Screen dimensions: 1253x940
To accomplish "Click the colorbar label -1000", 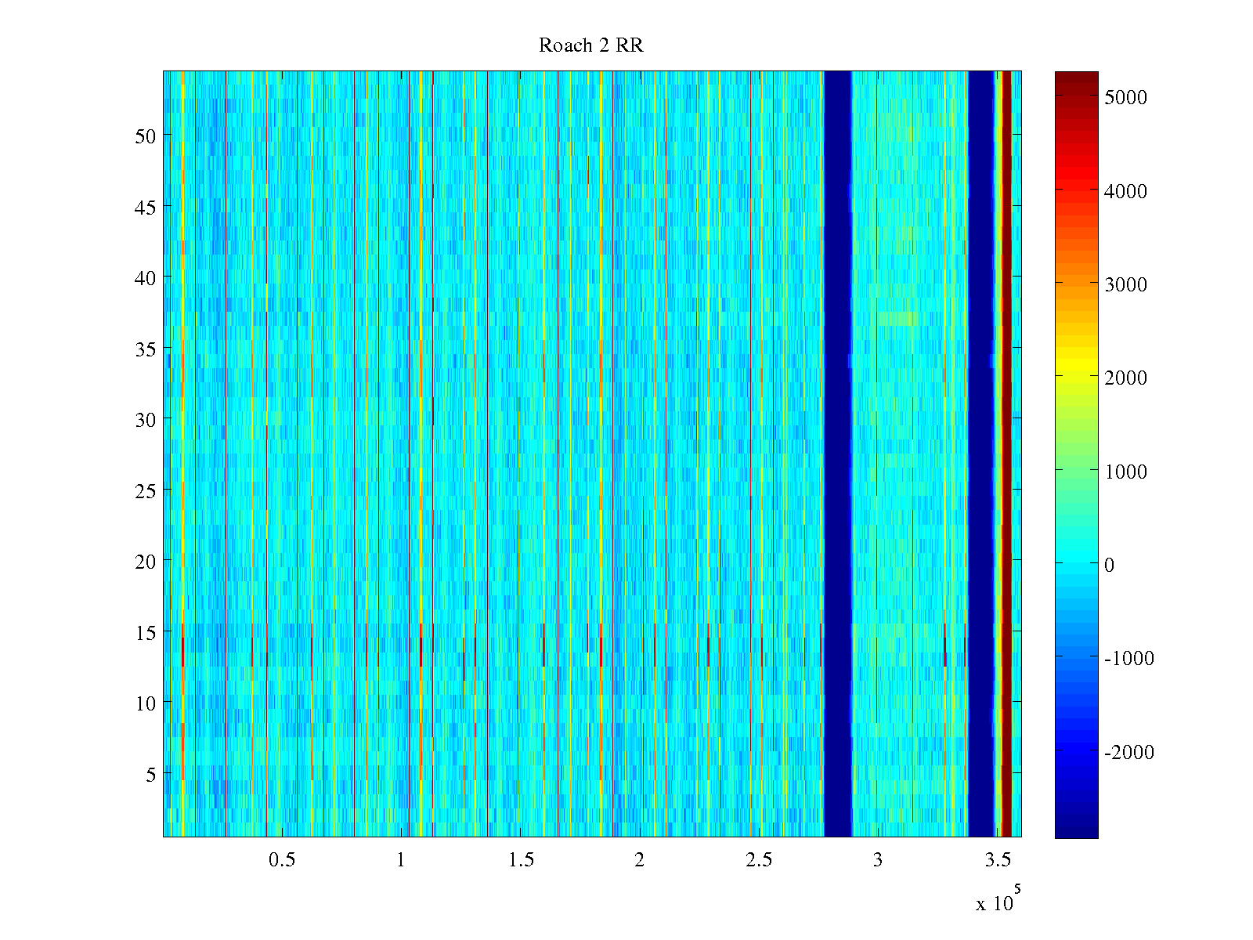I will 1129,658.
